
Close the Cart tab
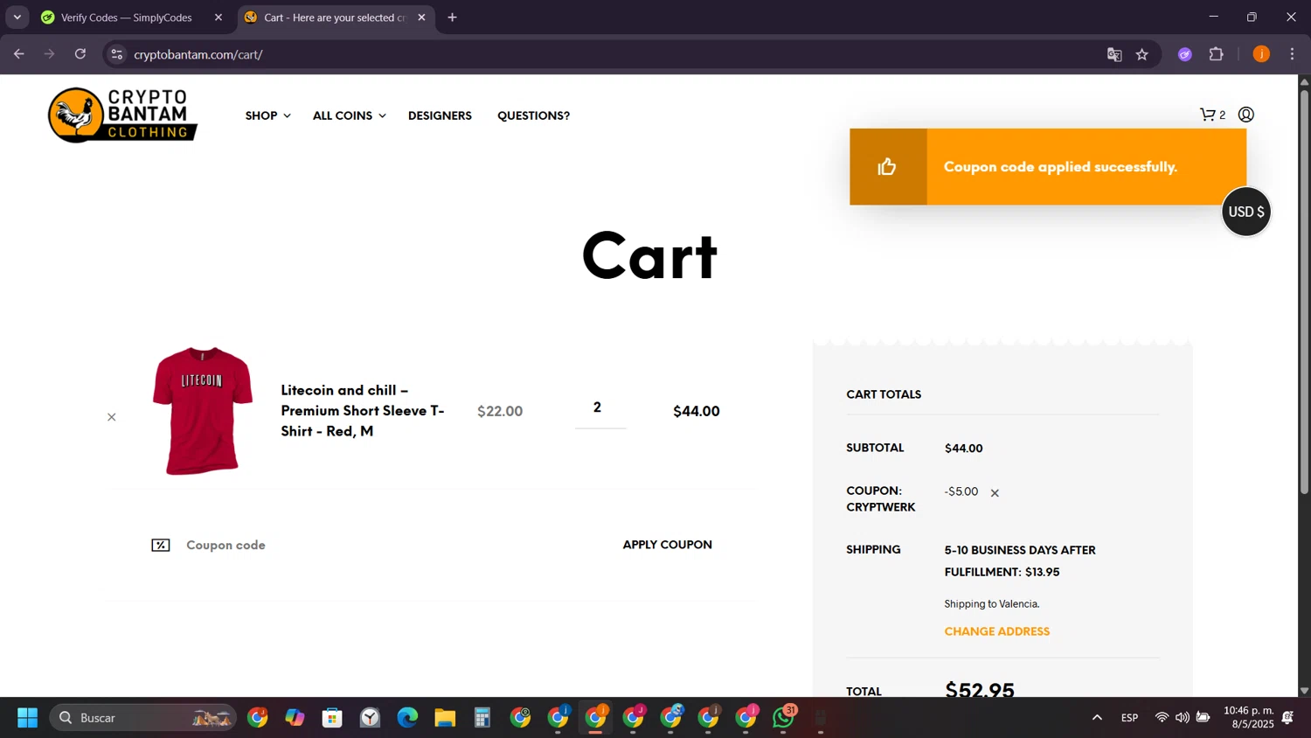click(x=421, y=17)
